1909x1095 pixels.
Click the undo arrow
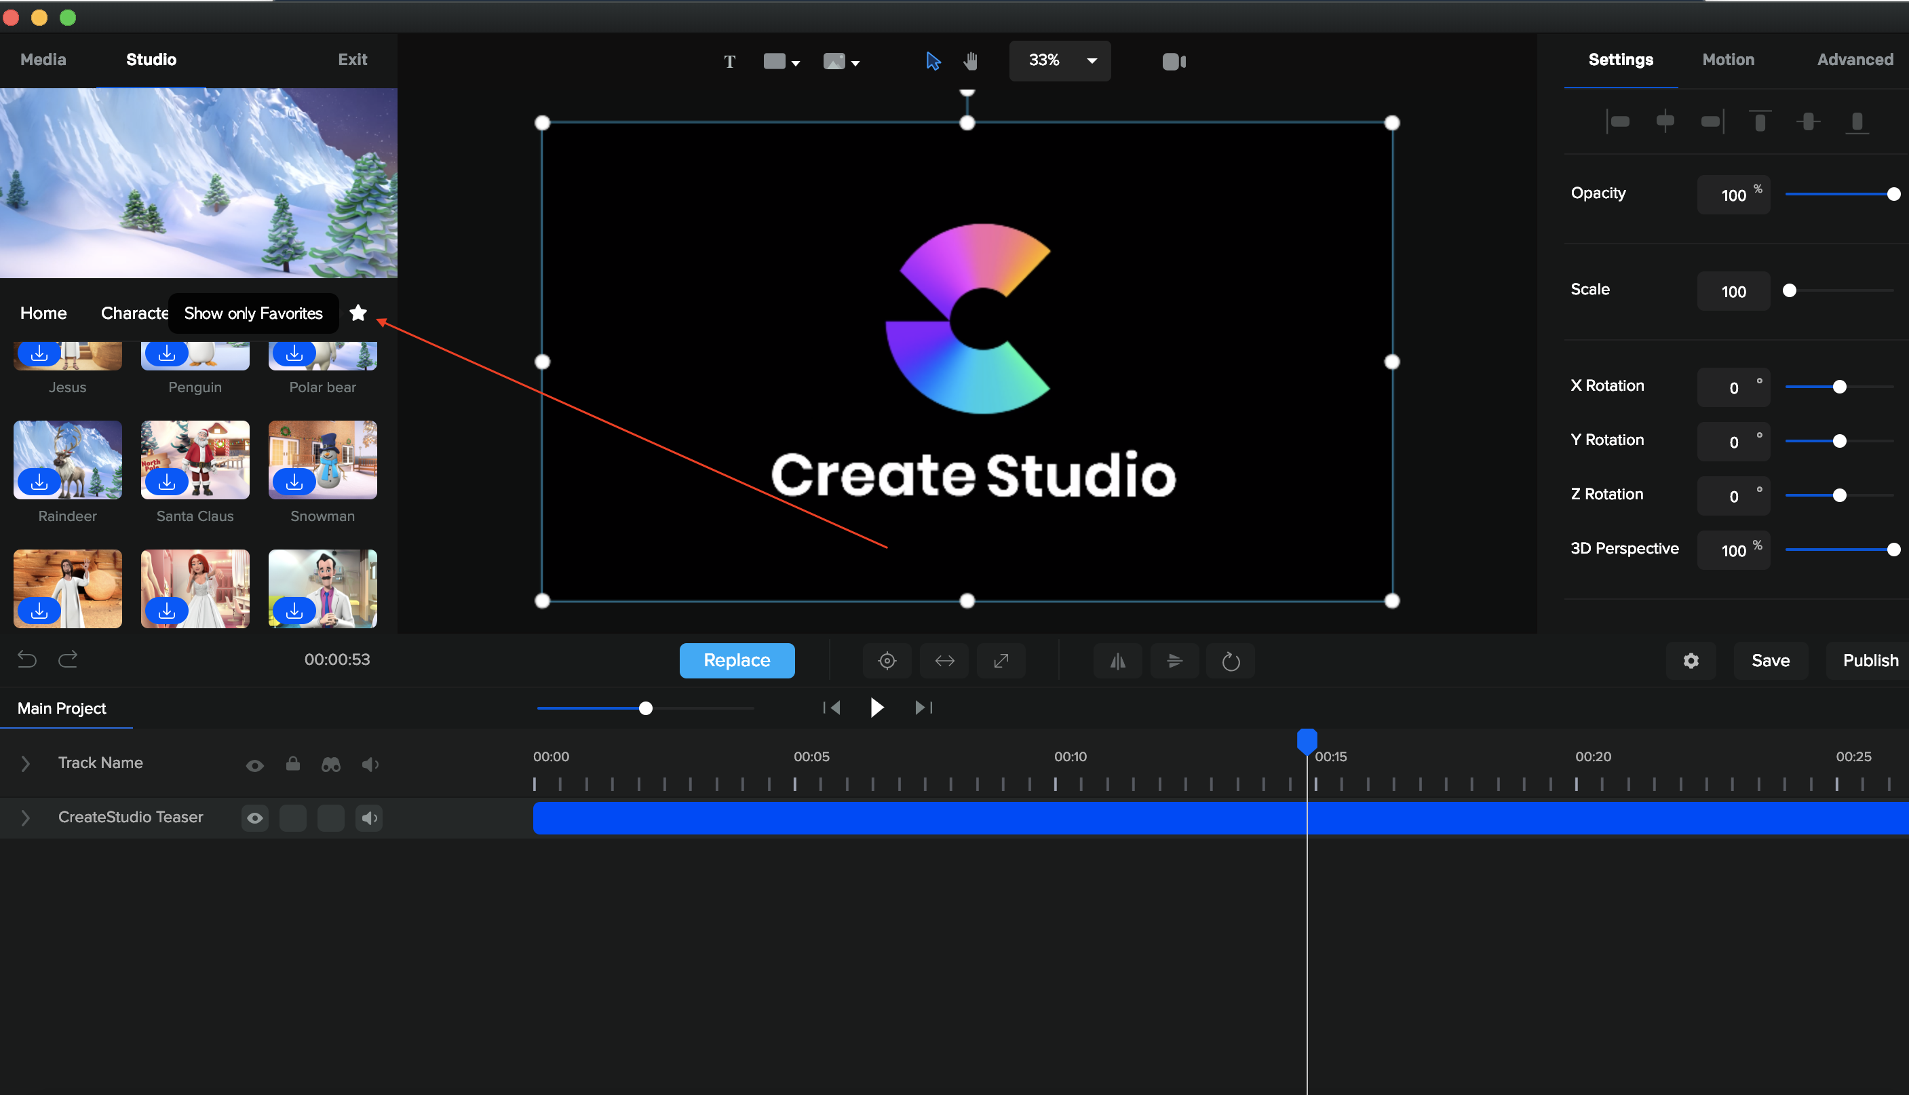pos(27,659)
